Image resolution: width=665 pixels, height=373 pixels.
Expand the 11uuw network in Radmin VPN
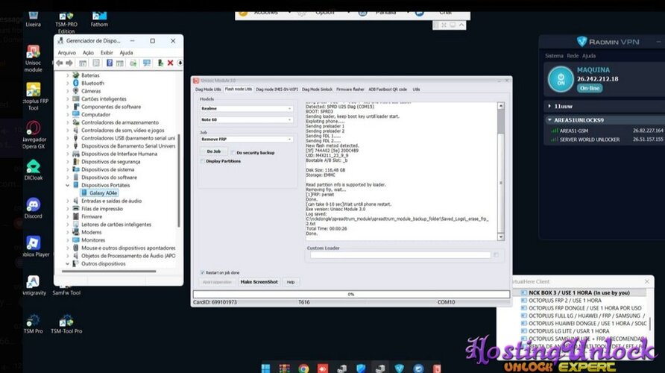click(x=549, y=106)
